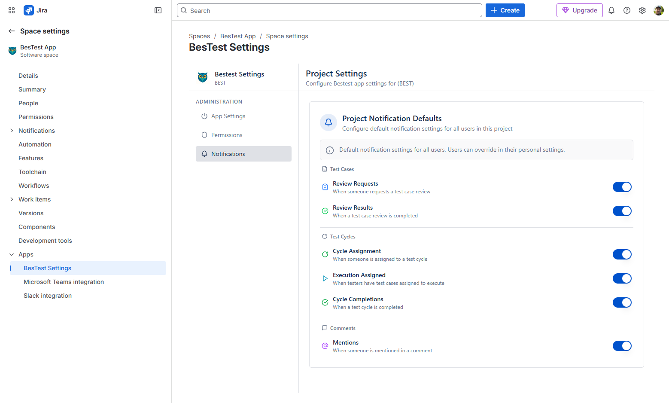Open Slack integration settings

coord(48,296)
